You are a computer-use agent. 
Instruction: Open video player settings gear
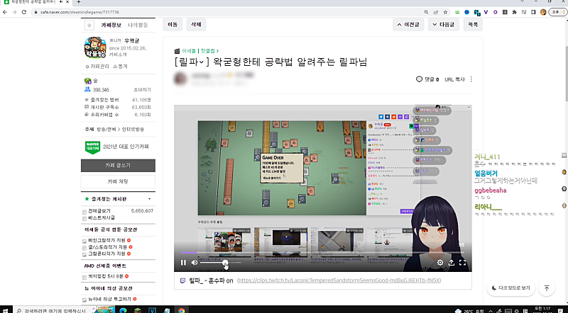tap(440, 263)
